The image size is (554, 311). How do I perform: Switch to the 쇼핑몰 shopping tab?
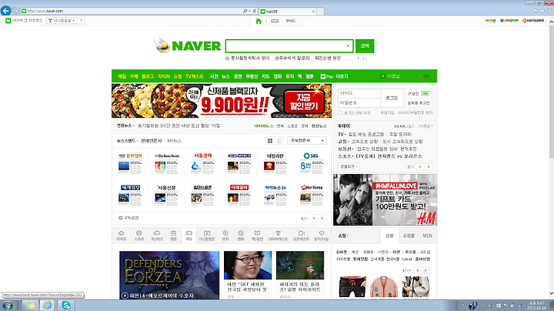coord(409,236)
